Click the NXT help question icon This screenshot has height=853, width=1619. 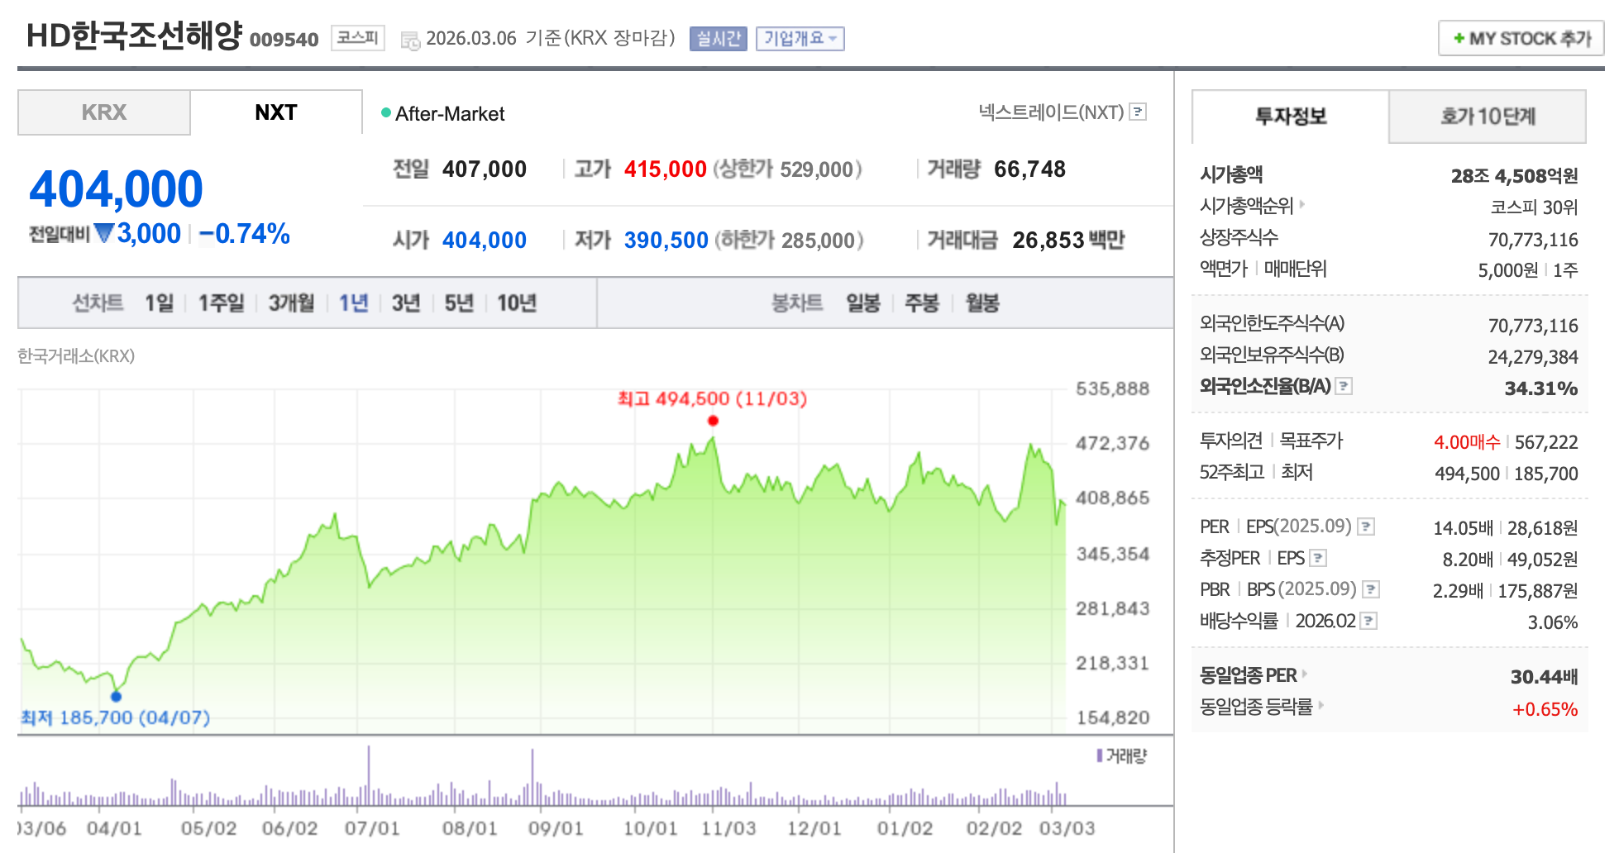pyautogui.click(x=1139, y=112)
